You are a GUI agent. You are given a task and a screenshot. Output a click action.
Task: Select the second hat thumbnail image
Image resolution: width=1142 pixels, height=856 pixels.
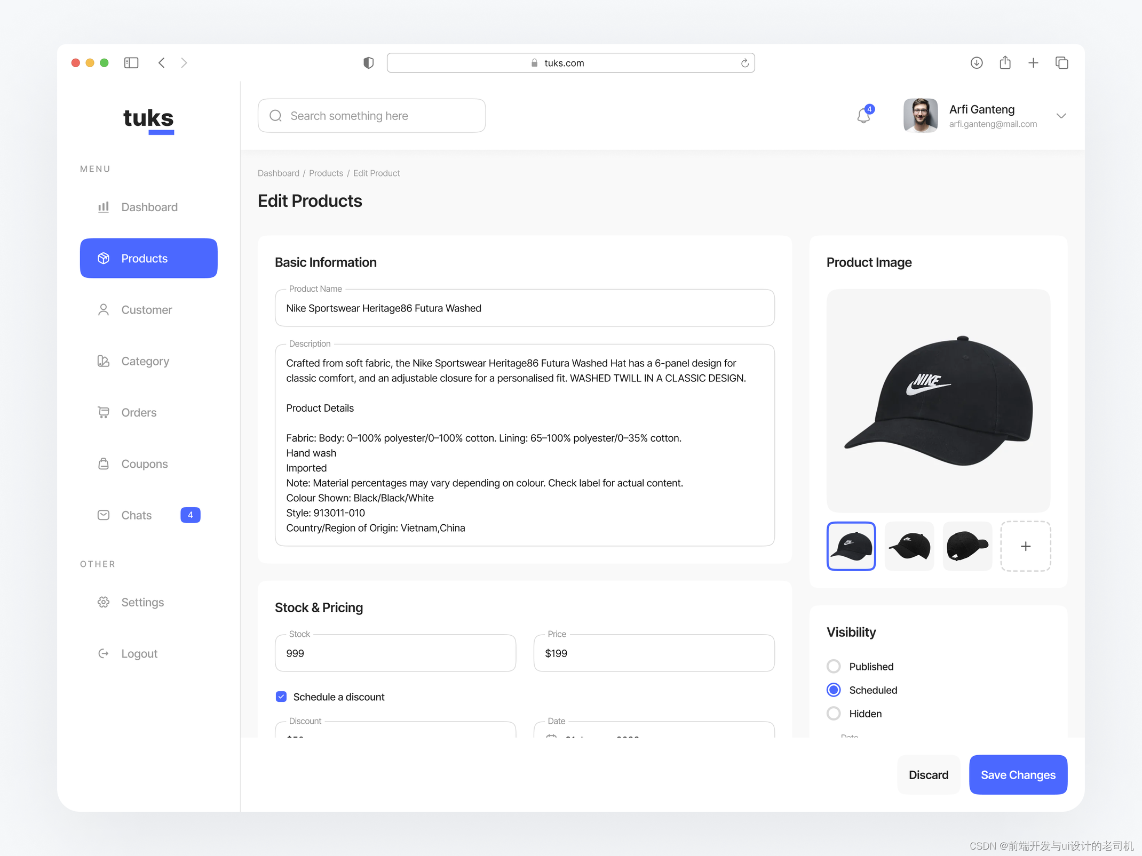pos(908,545)
